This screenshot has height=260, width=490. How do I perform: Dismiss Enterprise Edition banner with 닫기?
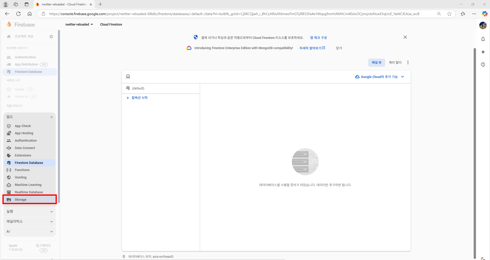[339, 48]
